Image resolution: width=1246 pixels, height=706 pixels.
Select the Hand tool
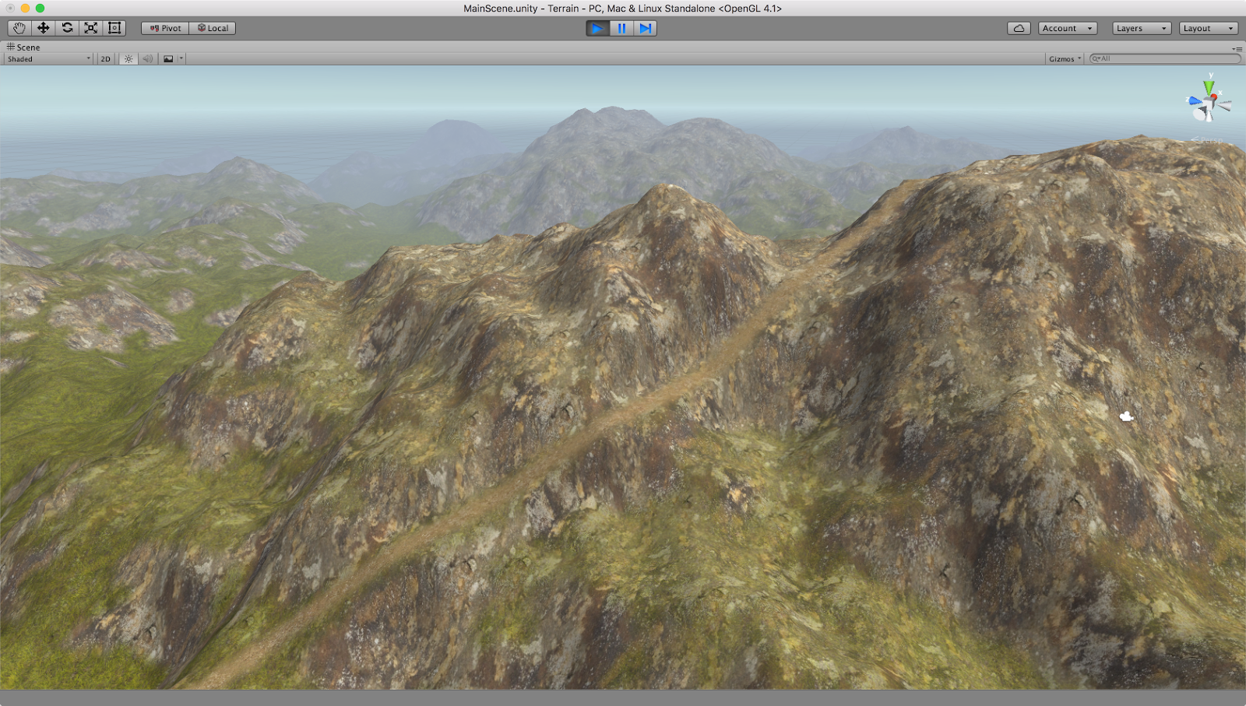pos(19,28)
